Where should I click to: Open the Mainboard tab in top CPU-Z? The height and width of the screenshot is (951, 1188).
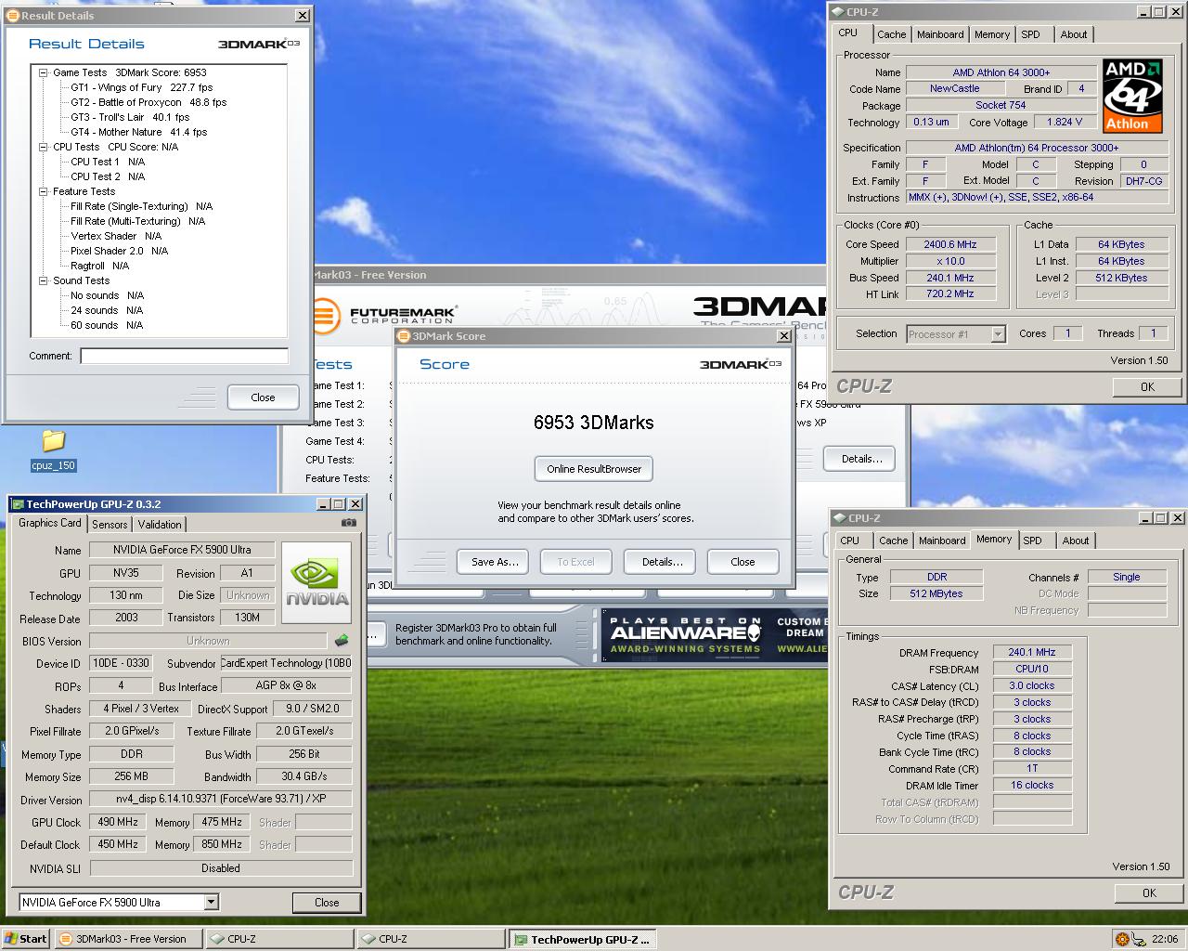(940, 34)
